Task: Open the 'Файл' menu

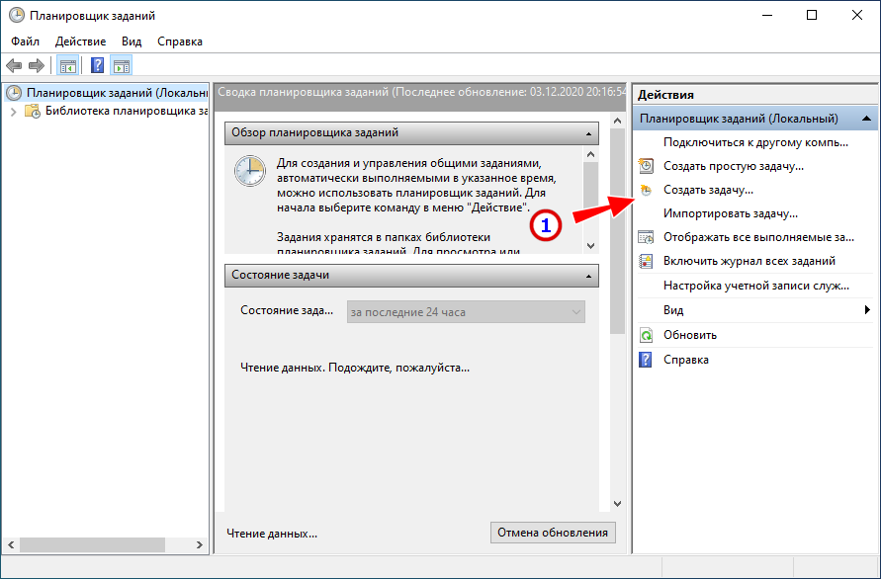Action: [26, 41]
